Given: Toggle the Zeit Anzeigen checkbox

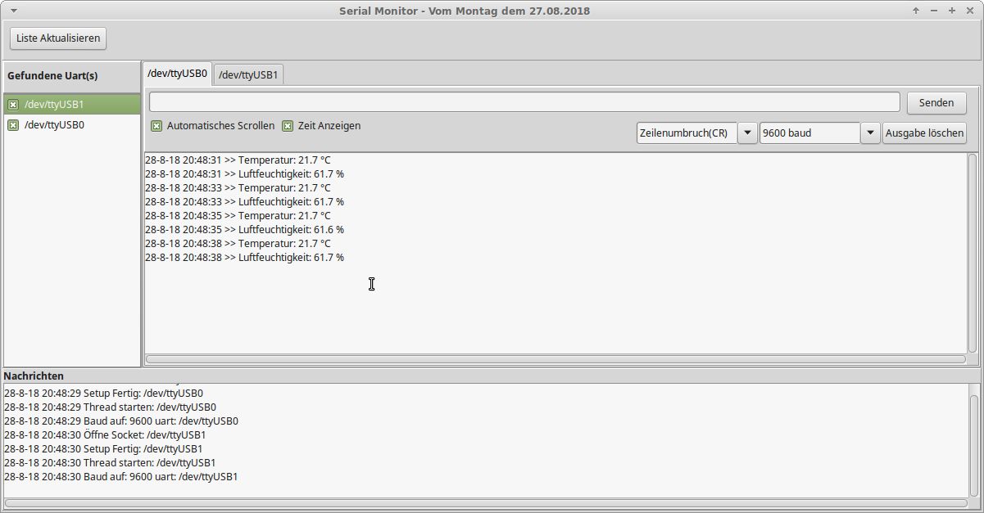Looking at the screenshot, I should [x=288, y=126].
